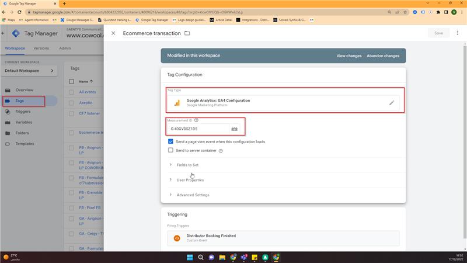Click the help icon next to Measurement ID
The image size is (467, 263).
click(x=196, y=120)
